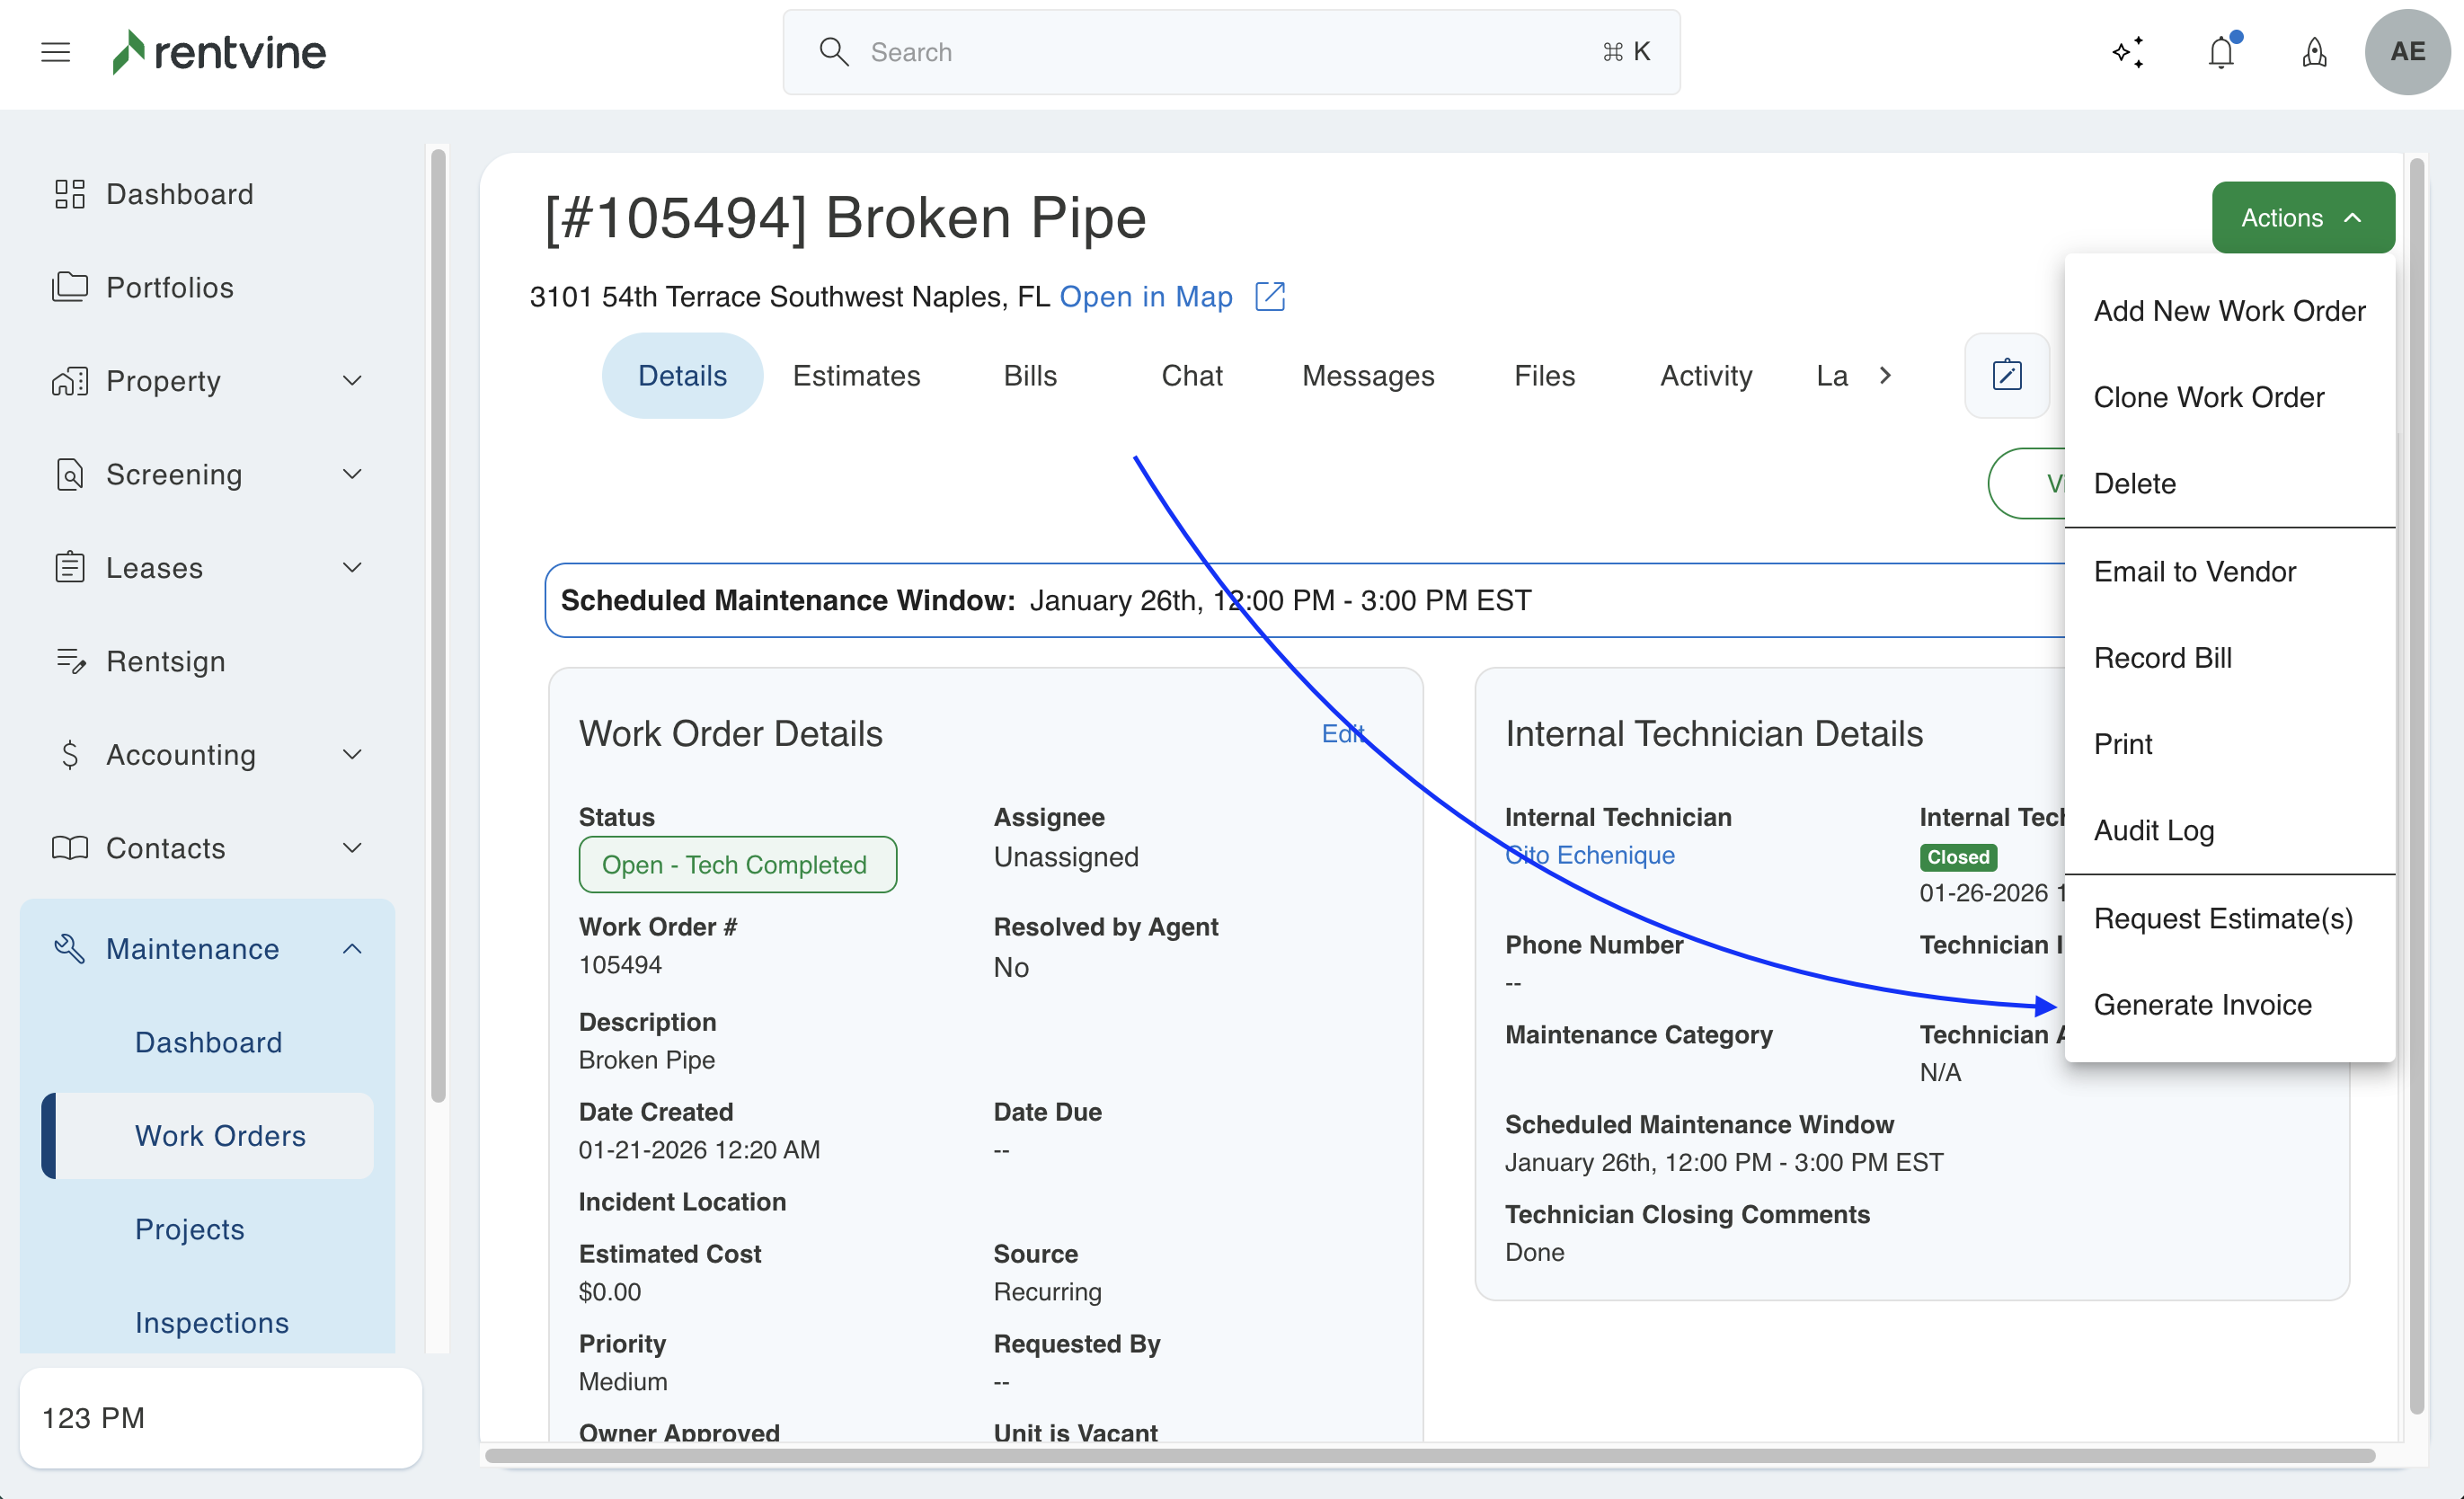Click the external link icon beside Open in Map

pyautogui.click(x=1269, y=297)
